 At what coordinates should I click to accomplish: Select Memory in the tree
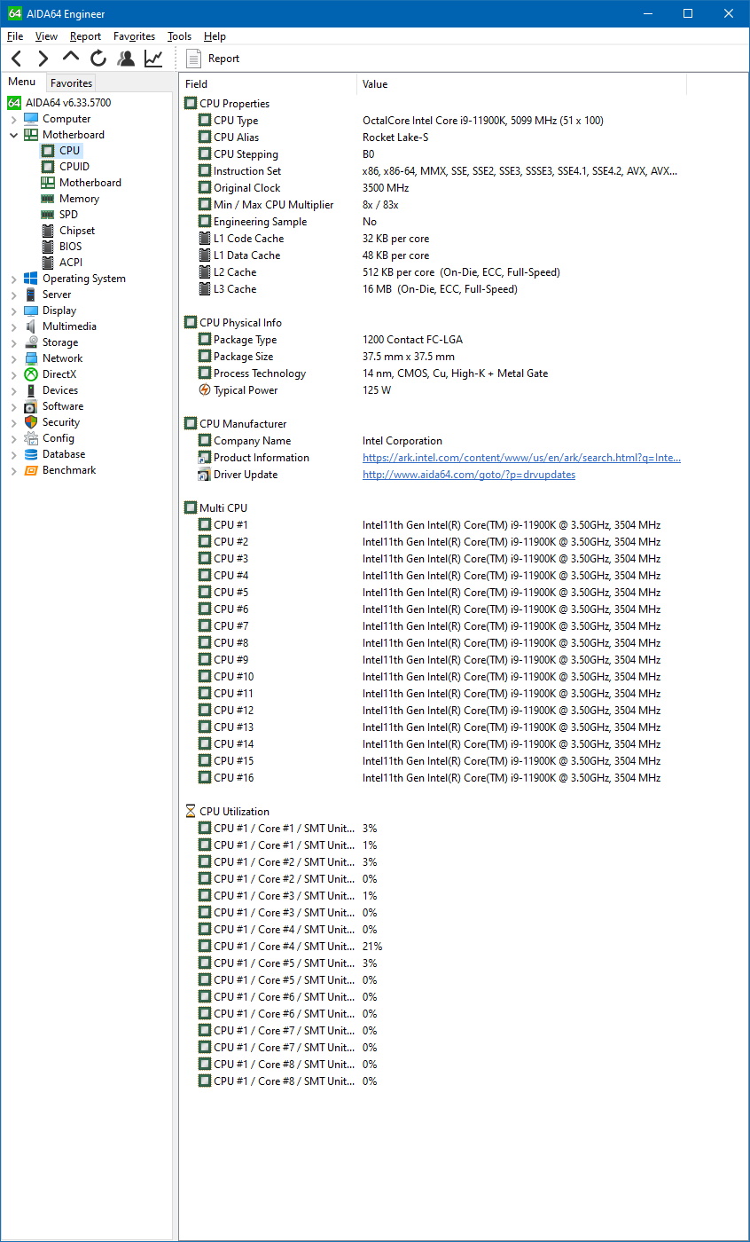coord(79,199)
